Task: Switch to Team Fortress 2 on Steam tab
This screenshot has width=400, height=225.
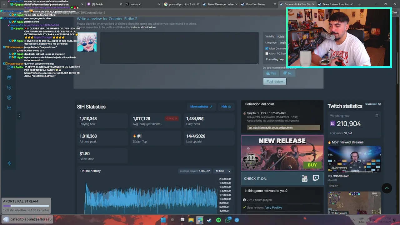Action: [x=336, y=4]
